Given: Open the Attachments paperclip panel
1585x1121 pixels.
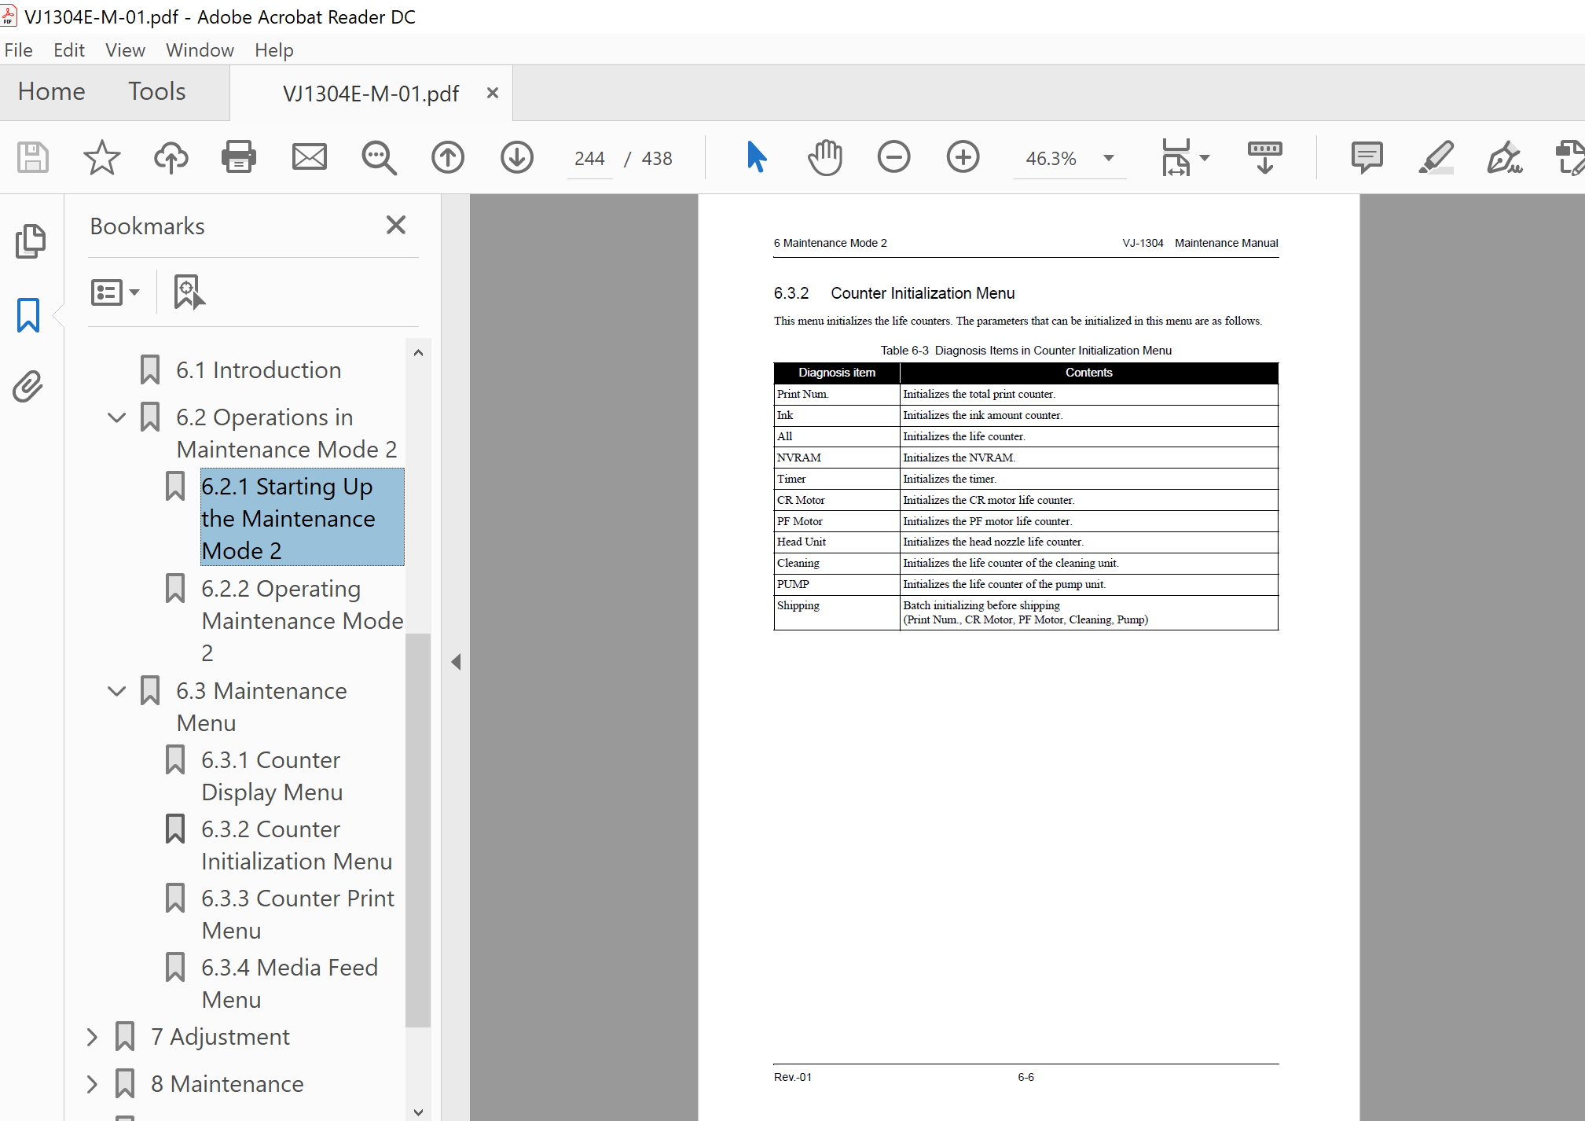Looking at the screenshot, I should point(28,386).
